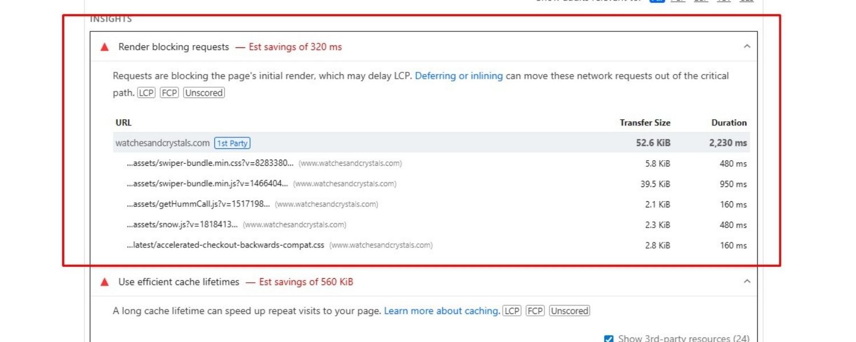Click the LCP tag under Render blocking requests

click(147, 93)
